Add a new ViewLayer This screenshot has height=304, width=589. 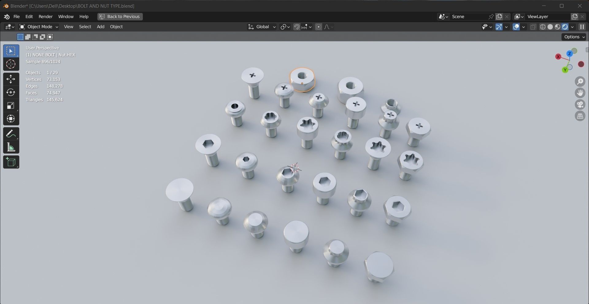coord(575,17)
